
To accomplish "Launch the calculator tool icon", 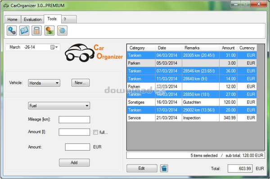I will click(x=37, y=31).
